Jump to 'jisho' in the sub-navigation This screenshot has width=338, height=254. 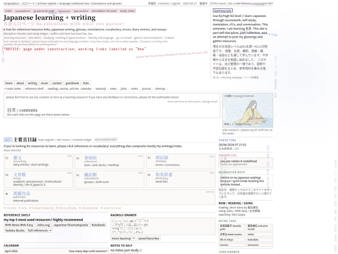click(x=123, y=88)
